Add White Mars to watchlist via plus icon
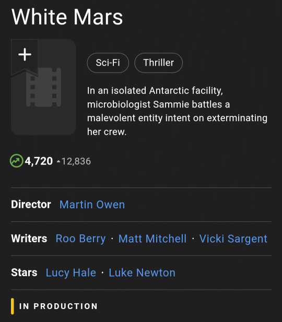Image resolution: width=282 pixels, height=322 pixels. [x=25, y=55]
